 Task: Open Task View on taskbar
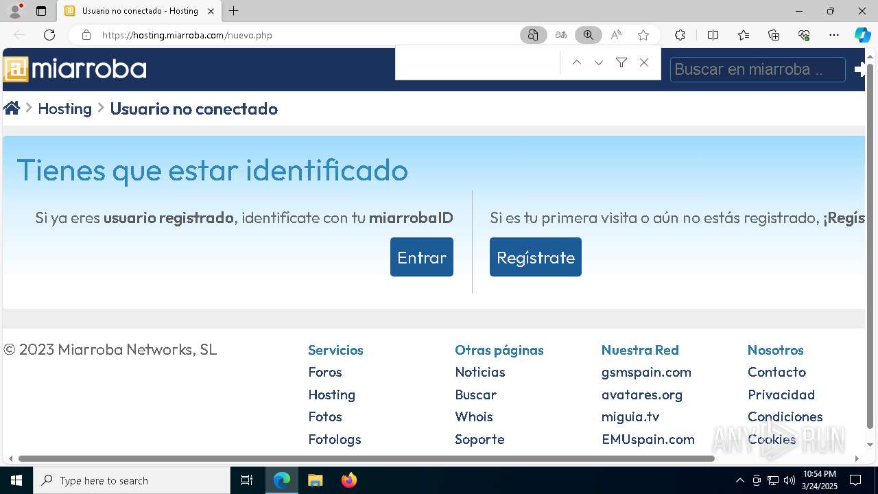click(x=247, y=480)
